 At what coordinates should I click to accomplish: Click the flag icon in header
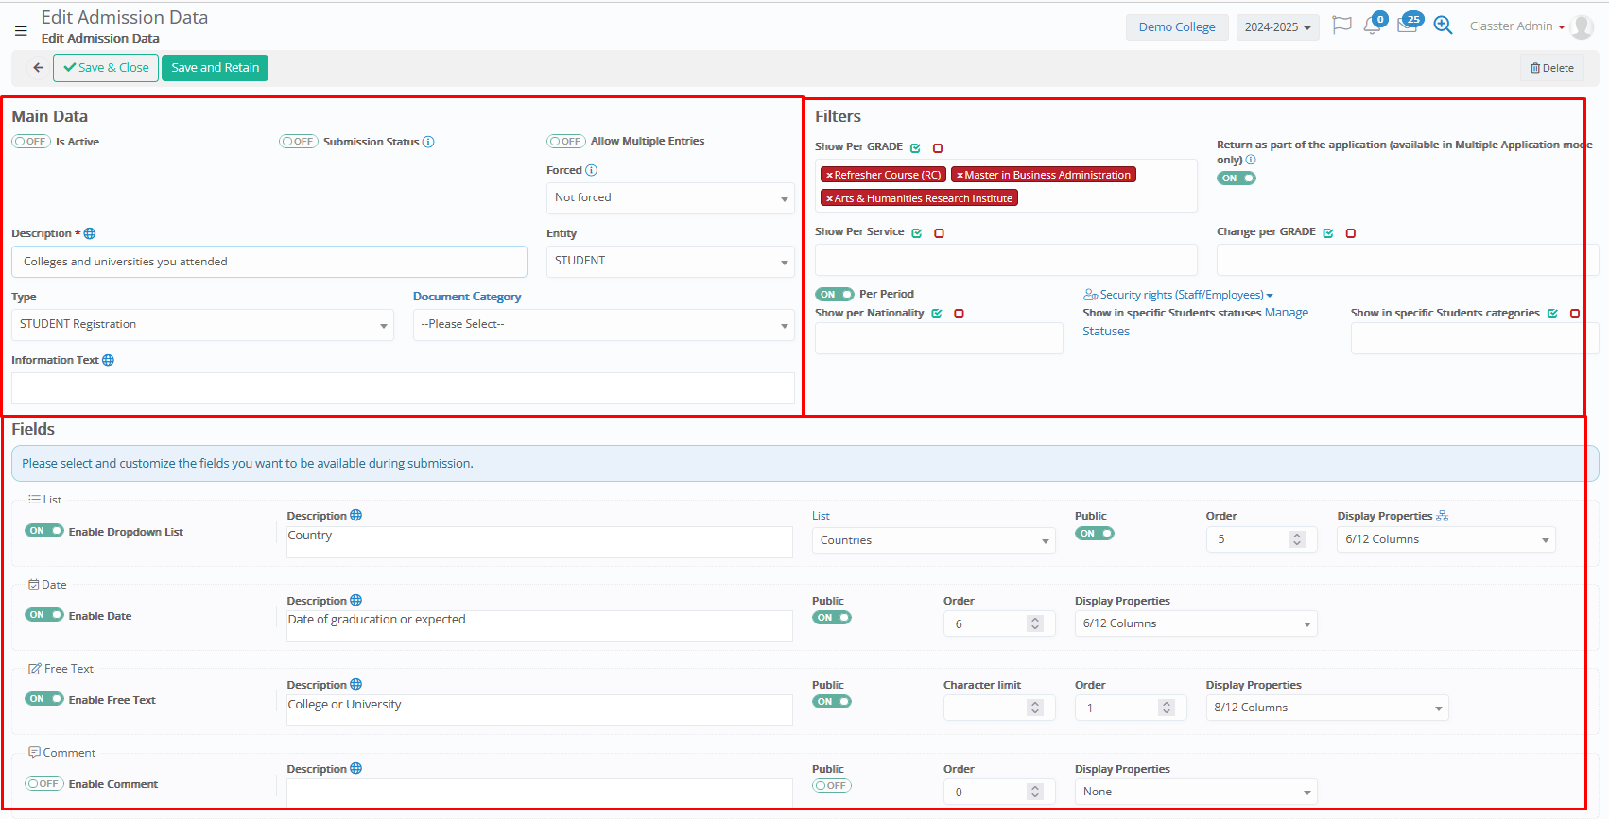pyautogui.click(x=1341, y=26)
